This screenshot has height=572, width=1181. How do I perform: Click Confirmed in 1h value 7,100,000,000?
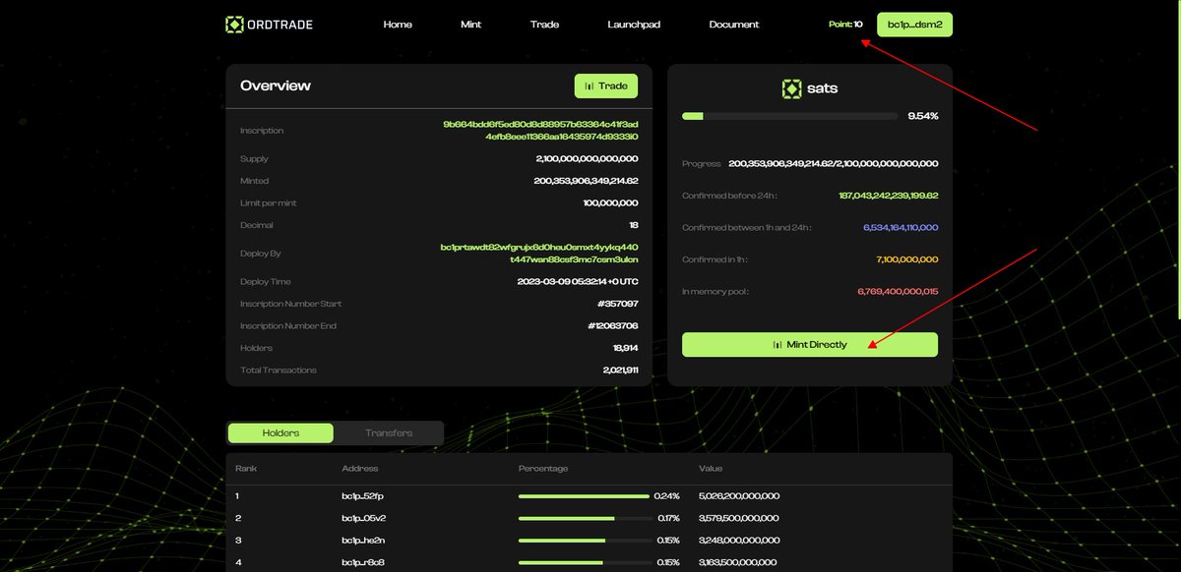(x=907, y=259)
